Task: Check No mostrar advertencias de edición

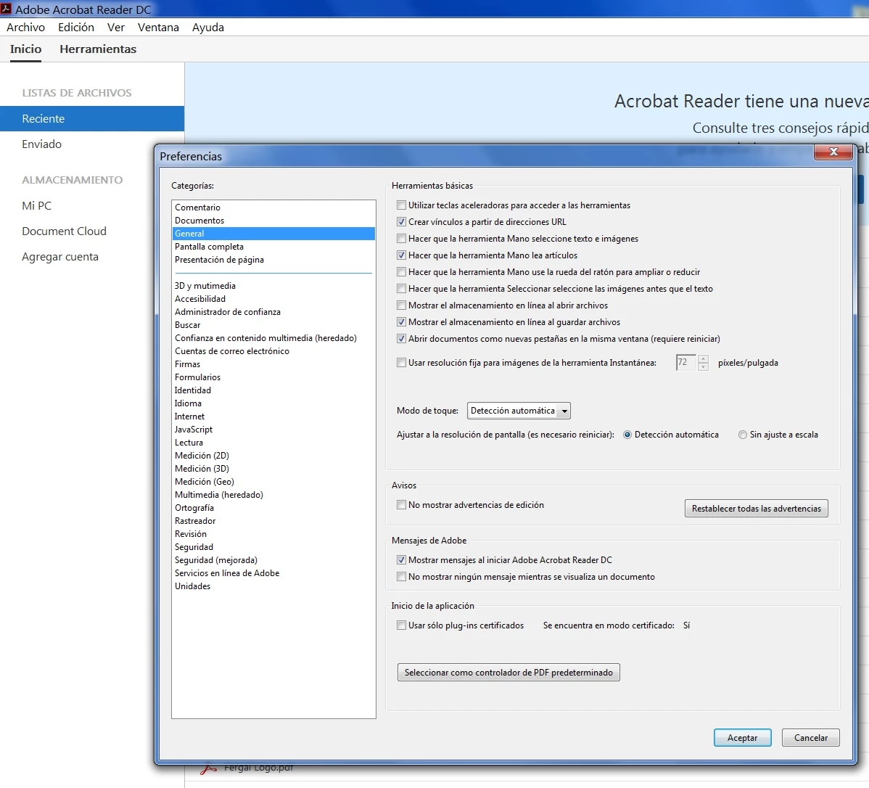Action: point(401,504)
